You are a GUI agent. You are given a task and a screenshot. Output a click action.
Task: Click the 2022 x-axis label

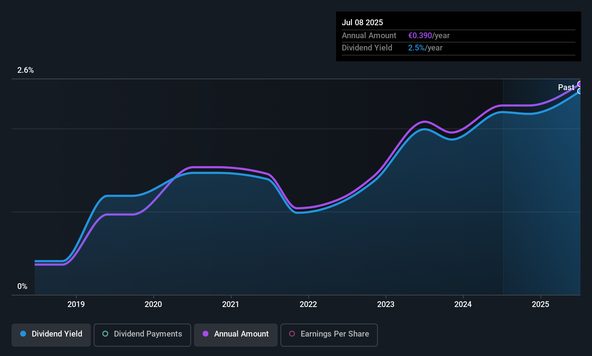(308, 304)
